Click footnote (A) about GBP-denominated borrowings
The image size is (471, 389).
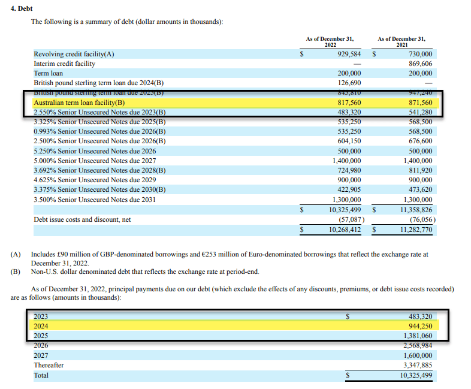click(x=230, y=258)
